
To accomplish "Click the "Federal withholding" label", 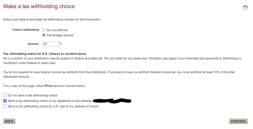I will pyautogui.click(x=26, y=30).
